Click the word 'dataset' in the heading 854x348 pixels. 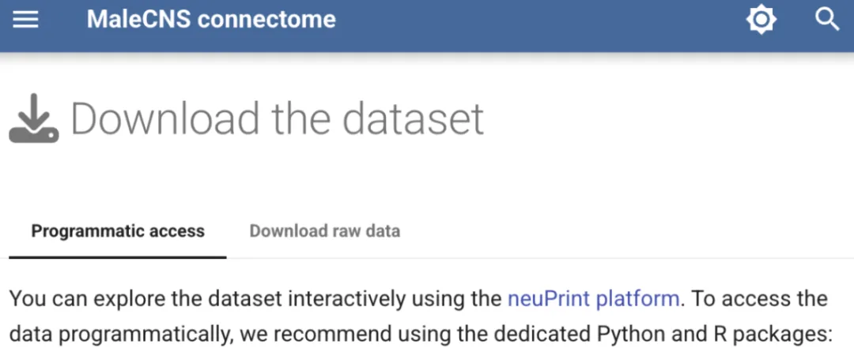pos(414,118)
